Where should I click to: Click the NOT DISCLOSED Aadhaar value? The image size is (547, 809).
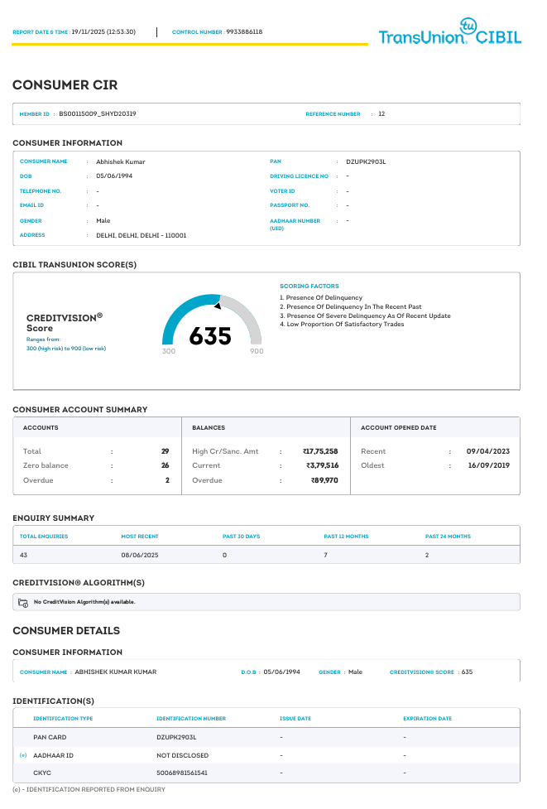[x=182, y=755]
